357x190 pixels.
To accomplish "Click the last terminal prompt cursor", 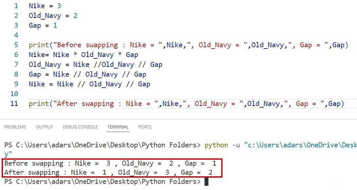I will point(206,182).
